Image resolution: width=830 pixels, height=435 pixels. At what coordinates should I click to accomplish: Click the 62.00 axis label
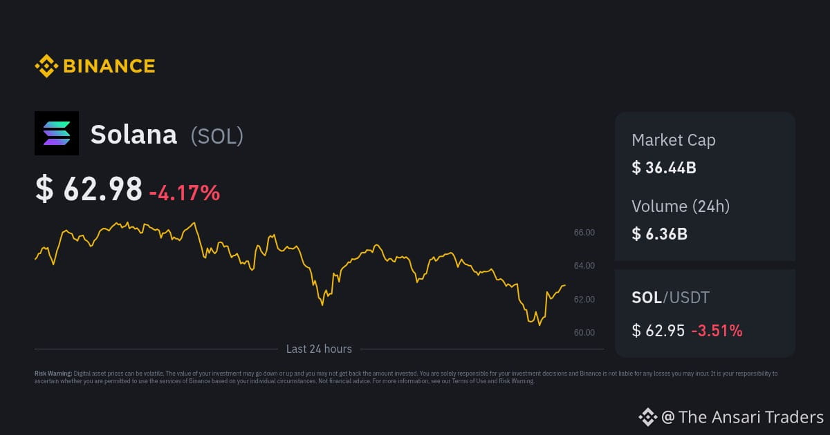[x=584, y=299]
